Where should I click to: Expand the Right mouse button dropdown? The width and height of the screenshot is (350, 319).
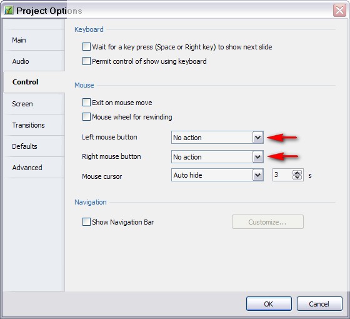(x=217, y=157)
